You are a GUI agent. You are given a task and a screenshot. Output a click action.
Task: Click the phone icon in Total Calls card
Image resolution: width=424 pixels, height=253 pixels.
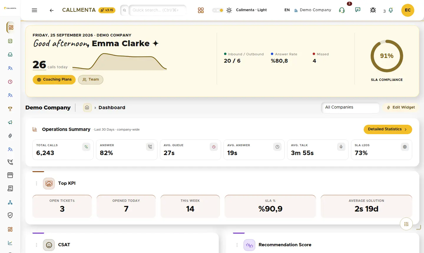point(86,147)
